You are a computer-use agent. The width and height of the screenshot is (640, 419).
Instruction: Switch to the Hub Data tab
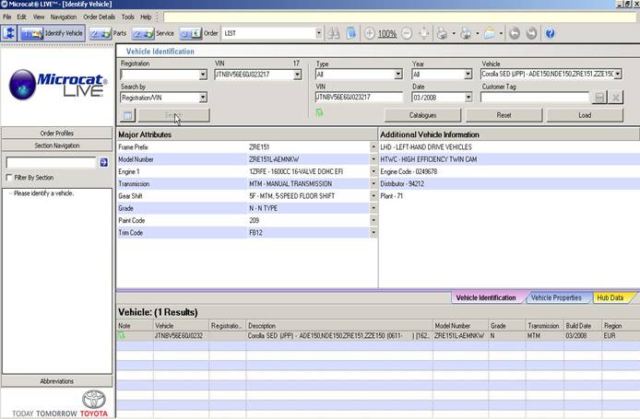pyautogui.click(x=610, y=298)
